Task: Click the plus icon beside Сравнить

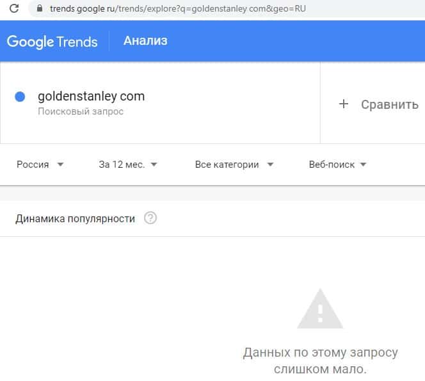Action: click(x=344, y=104)
